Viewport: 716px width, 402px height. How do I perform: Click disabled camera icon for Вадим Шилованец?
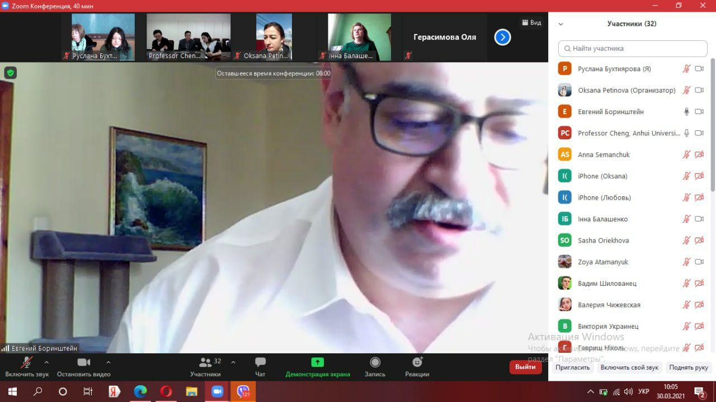point(699,283)
